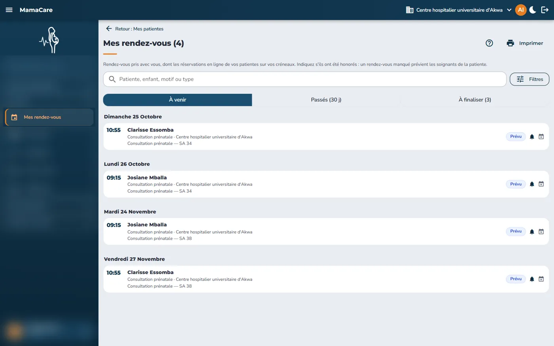Click reminder bell for Clarisse Essomba 27 Novembre

click(532, 279)
